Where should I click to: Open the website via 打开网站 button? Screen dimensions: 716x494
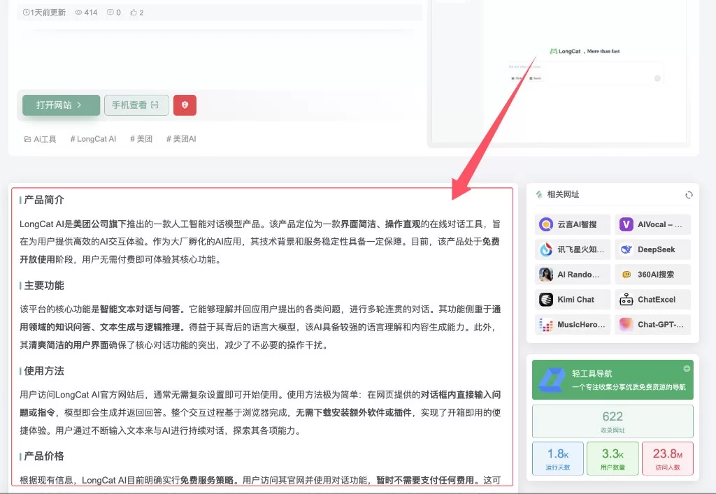coord(60,105)
